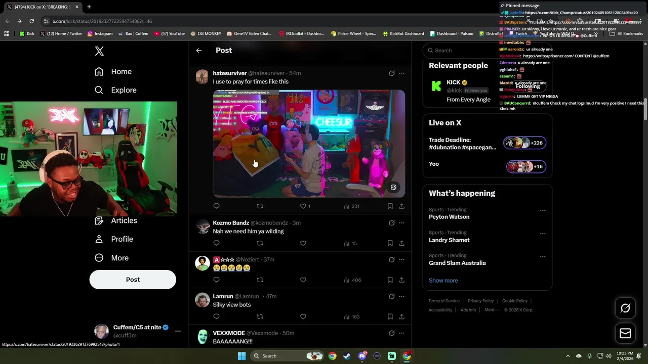
Task: Open KICK under Relevant people
Action: [453, 82]
